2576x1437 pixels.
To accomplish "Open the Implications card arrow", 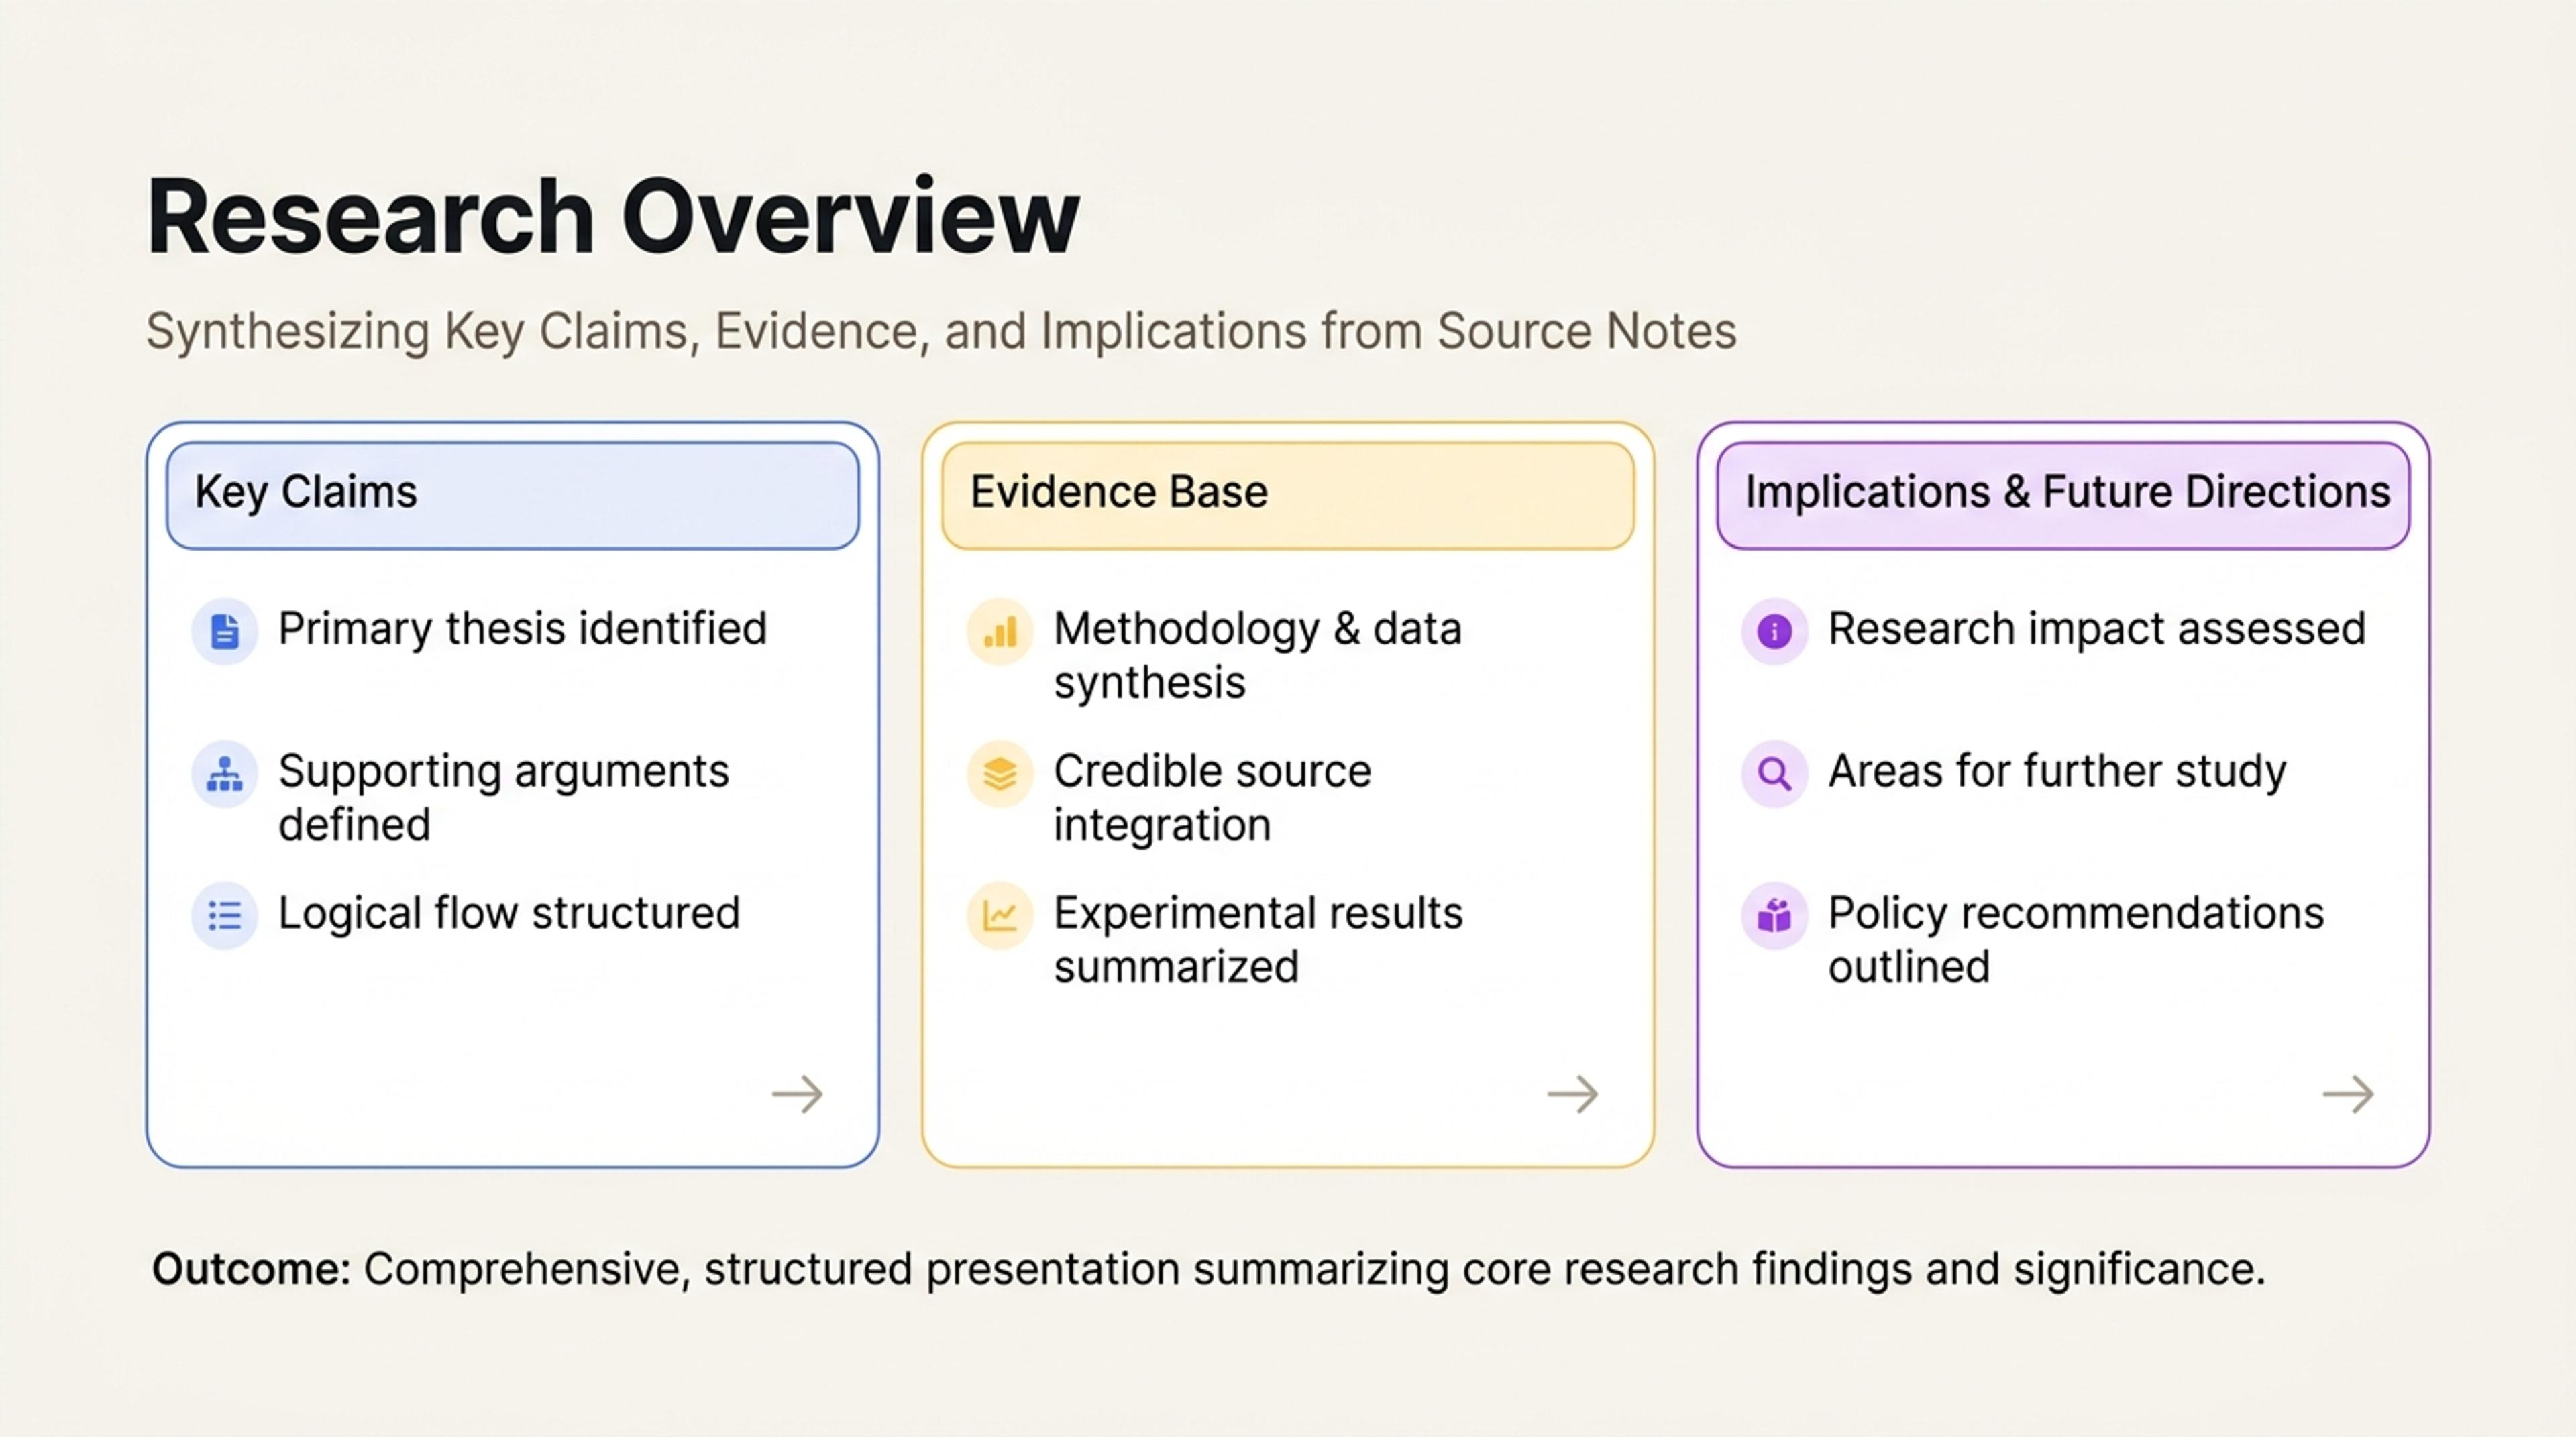I will pos(2348,1094).
